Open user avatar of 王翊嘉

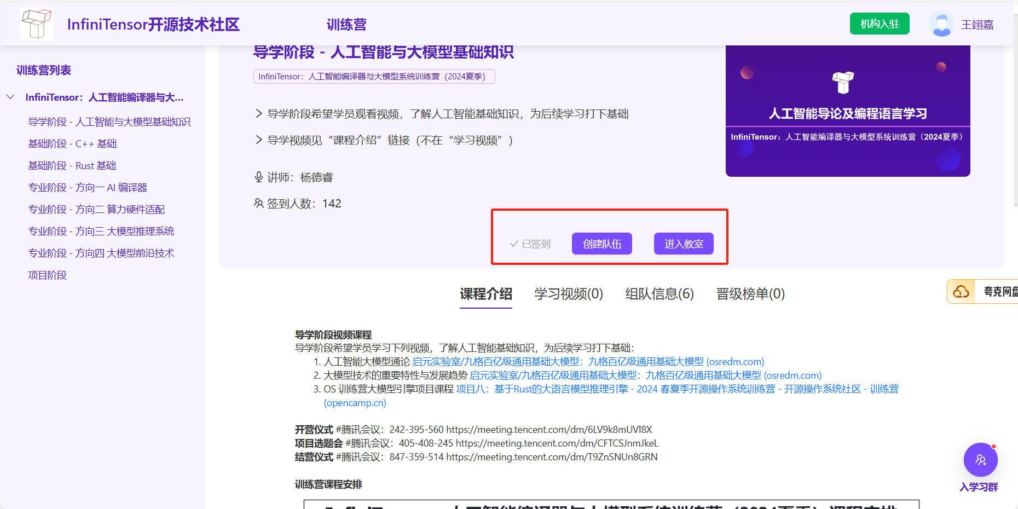[941, 23]
